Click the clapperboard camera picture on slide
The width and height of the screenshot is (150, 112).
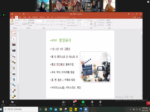[95, 67]
